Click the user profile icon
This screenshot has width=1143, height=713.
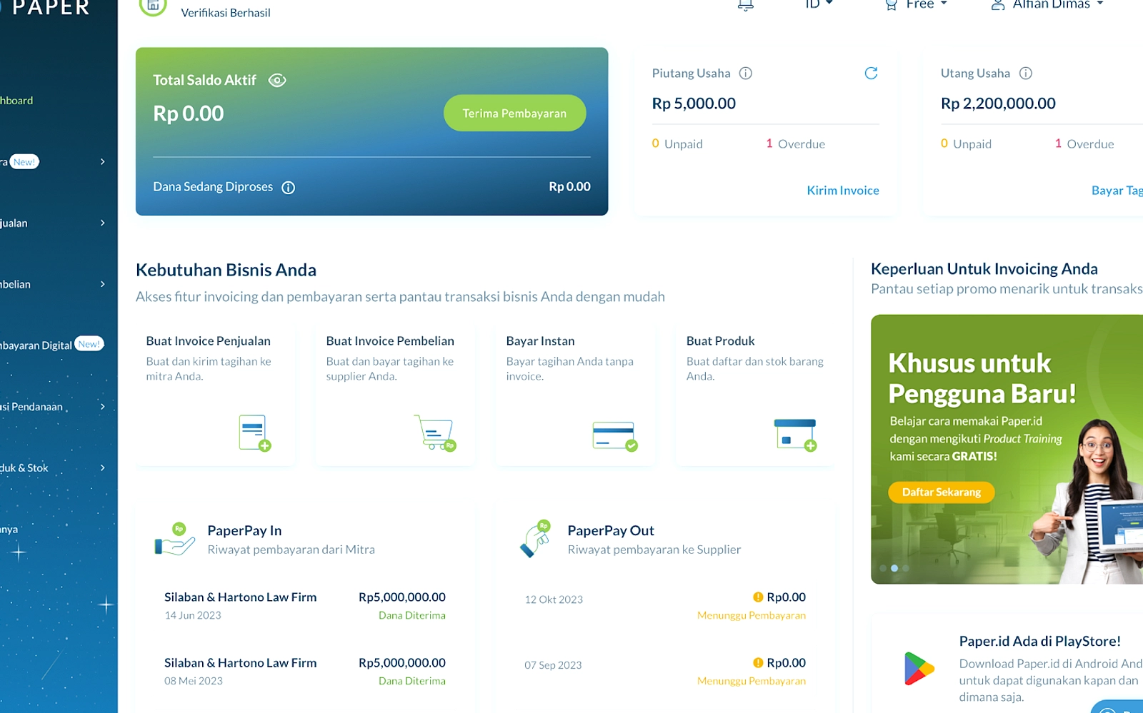[x=998, y=5]
